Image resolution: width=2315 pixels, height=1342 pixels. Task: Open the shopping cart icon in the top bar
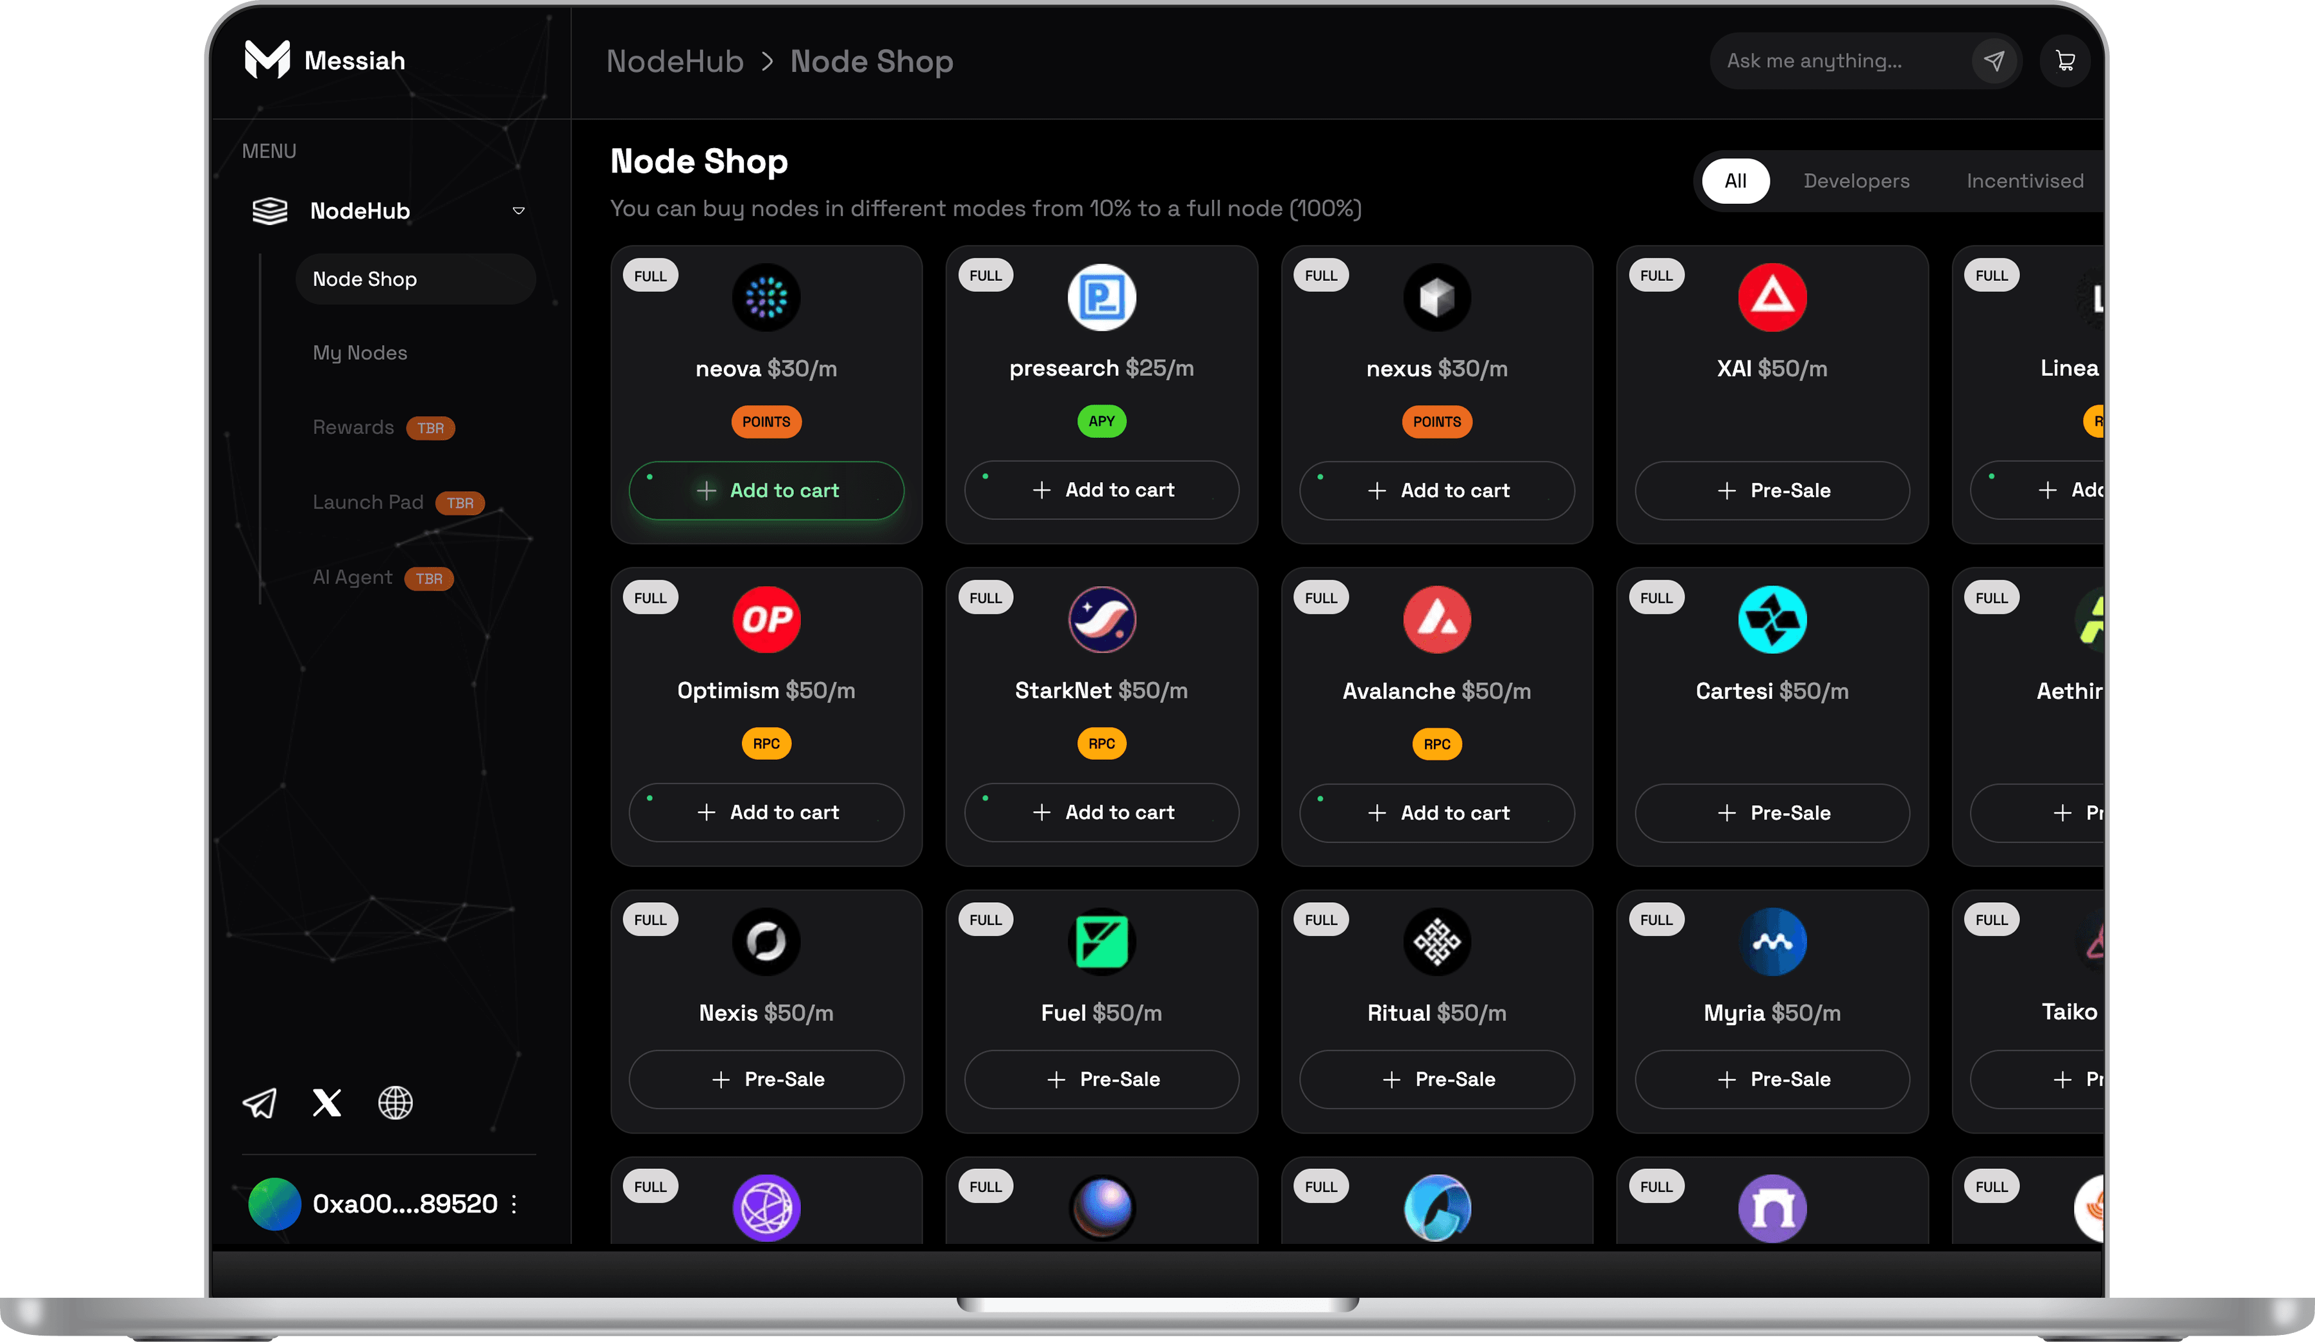(x=2064, y=61)
